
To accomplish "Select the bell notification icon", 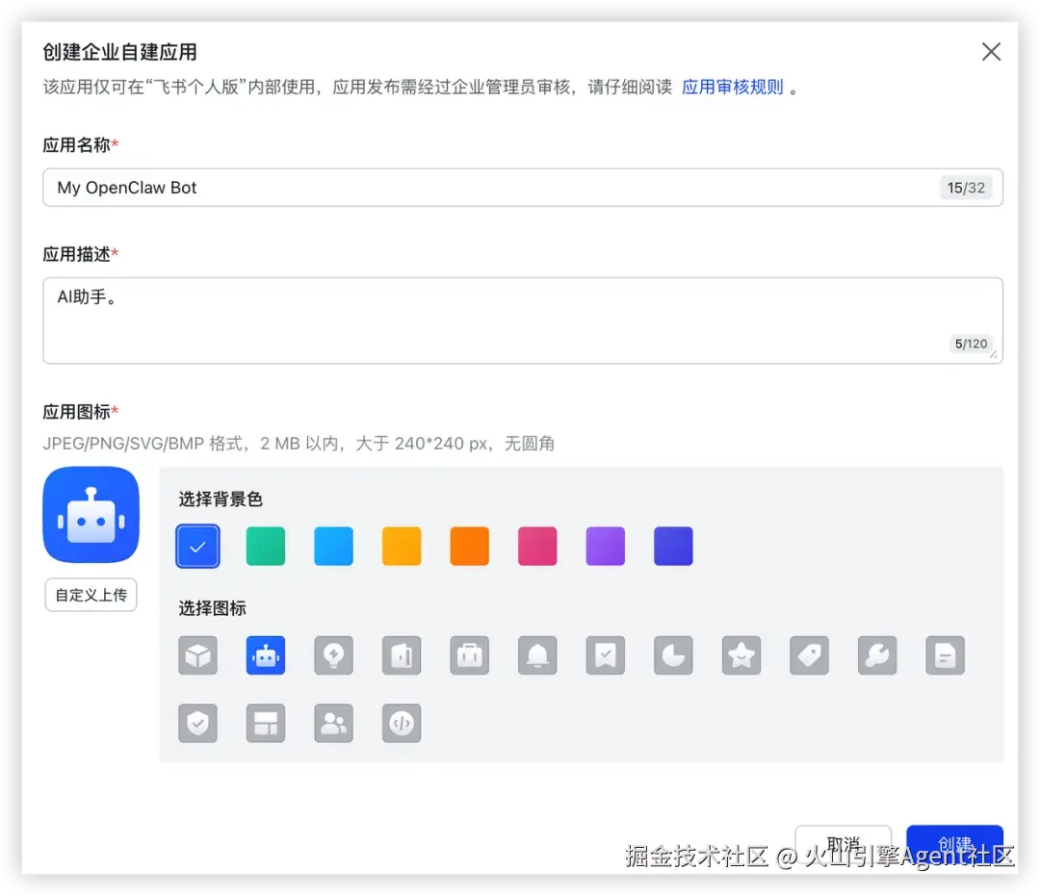I will pos(537,655).
